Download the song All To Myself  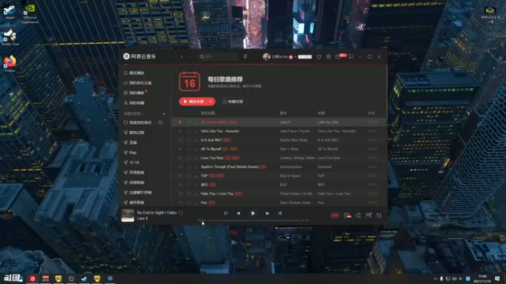tap(195, 149)
